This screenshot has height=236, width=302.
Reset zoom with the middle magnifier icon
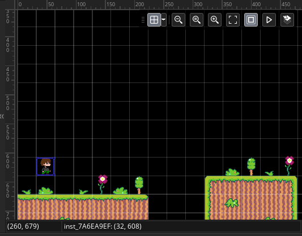197,20
